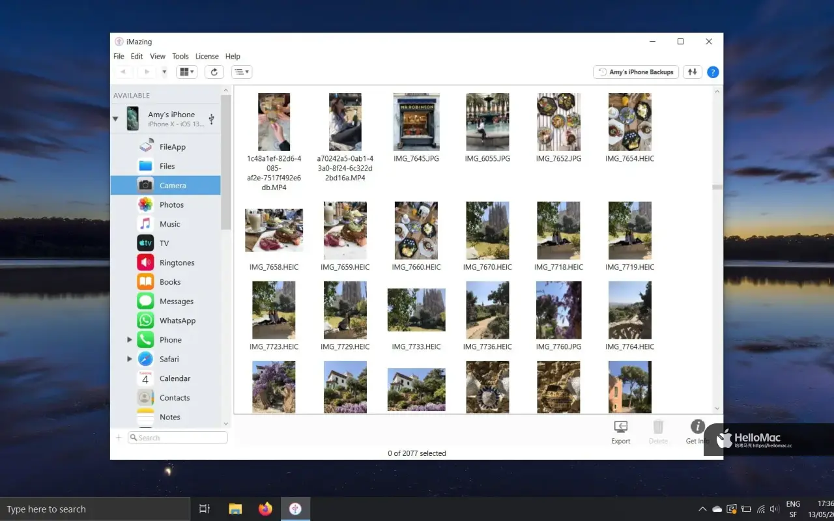Open the View menu

[158, 57]
